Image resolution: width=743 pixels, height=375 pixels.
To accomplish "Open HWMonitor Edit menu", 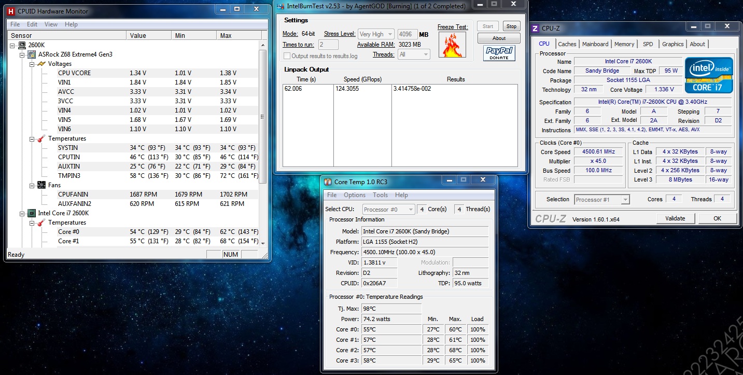I will [x=32, y=24].
